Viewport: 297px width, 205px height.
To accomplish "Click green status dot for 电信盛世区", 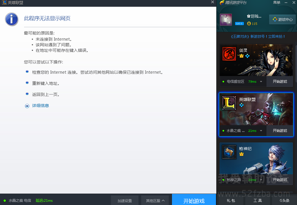I will pos(223,82).
